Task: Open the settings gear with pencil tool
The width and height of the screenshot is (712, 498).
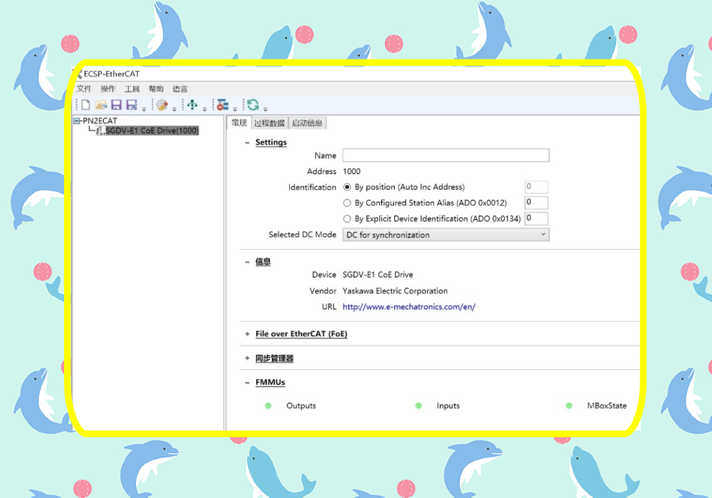Action: [x=162, y=105]
